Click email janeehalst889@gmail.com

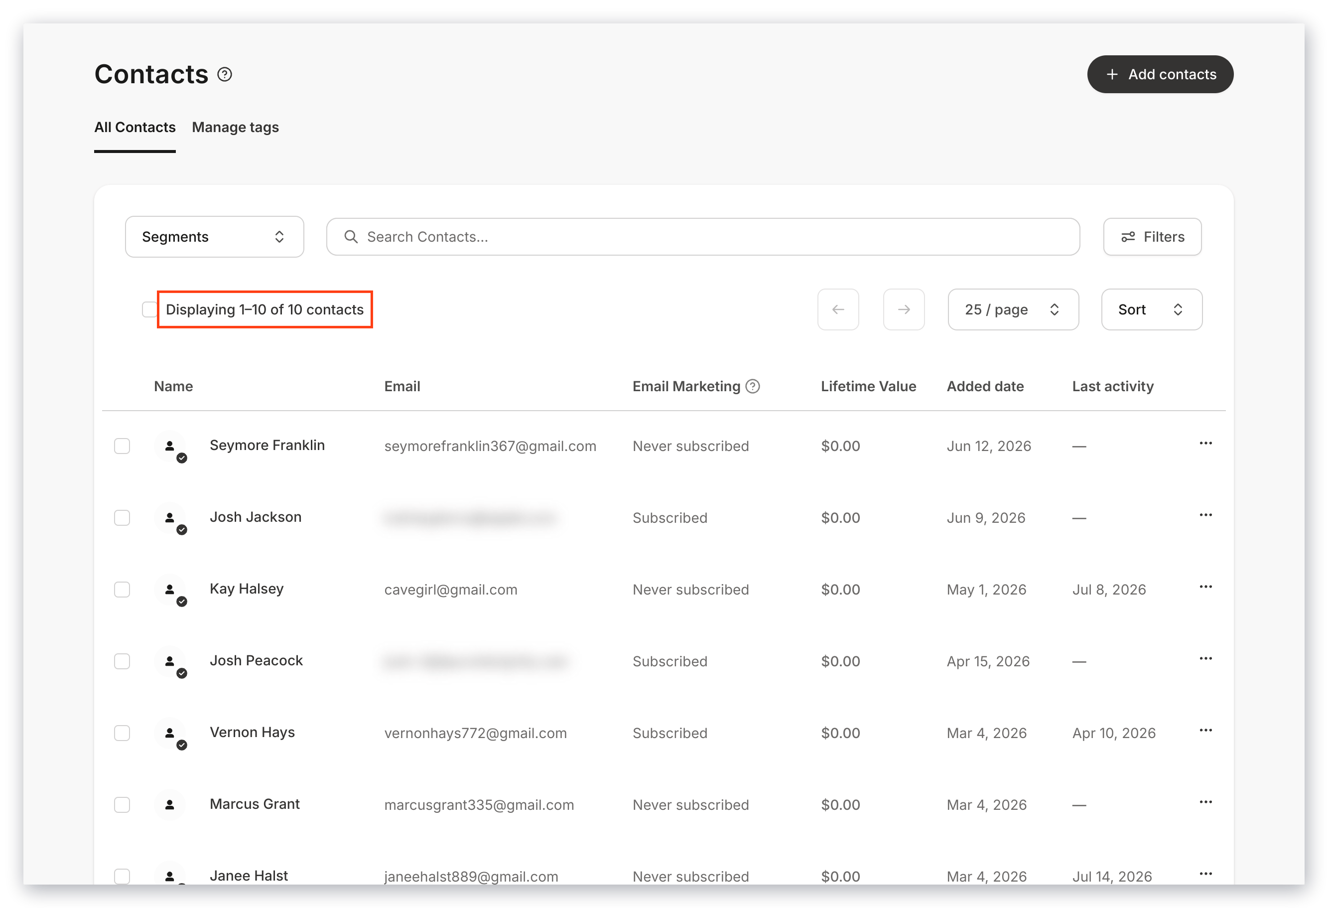(x=471, y=877)
